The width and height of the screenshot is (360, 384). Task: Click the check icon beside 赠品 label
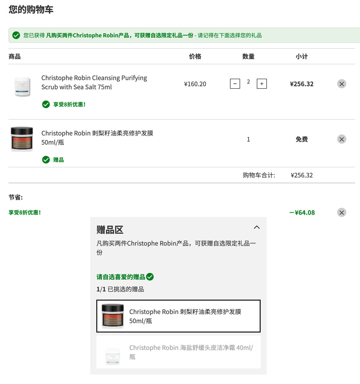[x=46, y=160]
